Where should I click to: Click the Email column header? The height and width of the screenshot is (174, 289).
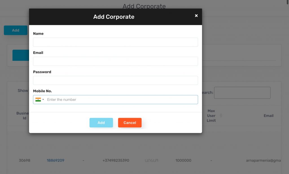pos(268,115)
